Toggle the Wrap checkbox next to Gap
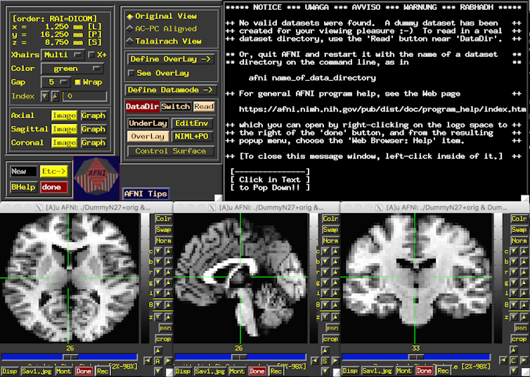 pyautogui.click(x=88, y=82)
